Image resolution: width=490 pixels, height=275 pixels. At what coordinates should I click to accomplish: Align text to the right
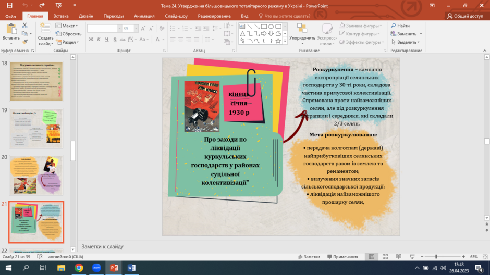point(188,40)
